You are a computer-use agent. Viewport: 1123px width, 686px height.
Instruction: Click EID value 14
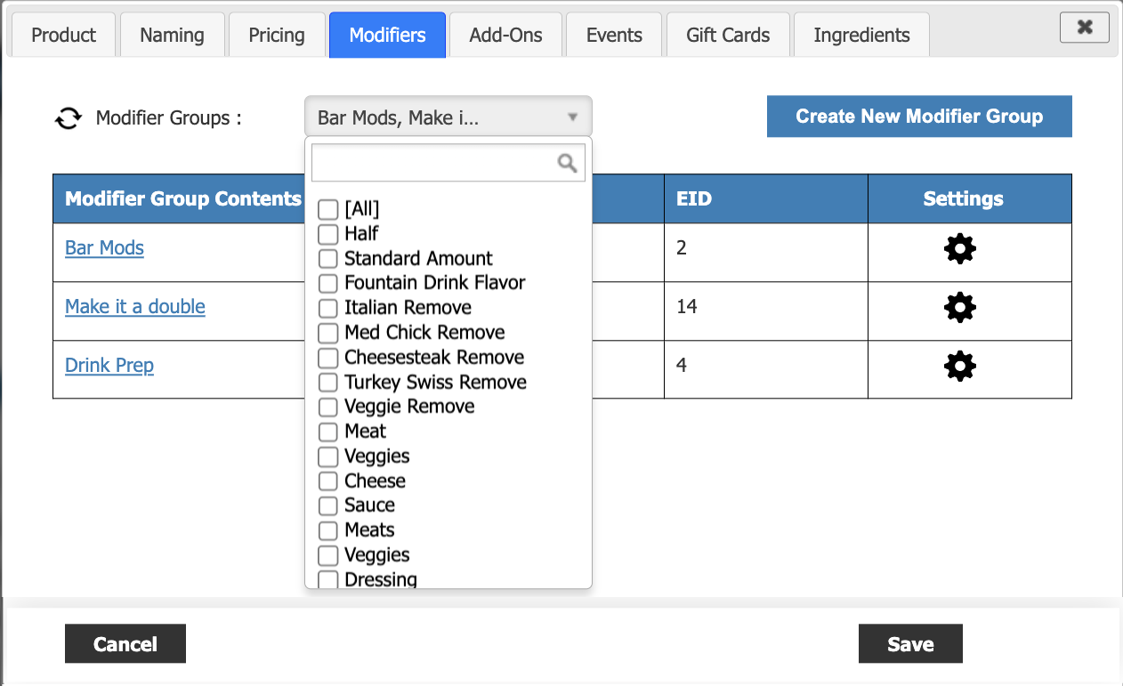[687, 306]
